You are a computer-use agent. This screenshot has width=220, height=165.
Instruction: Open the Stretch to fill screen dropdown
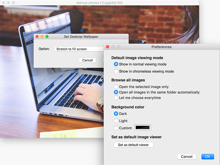(79, 49)
